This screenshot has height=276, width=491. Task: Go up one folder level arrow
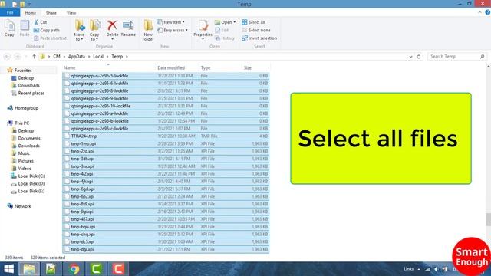point(34,56)
